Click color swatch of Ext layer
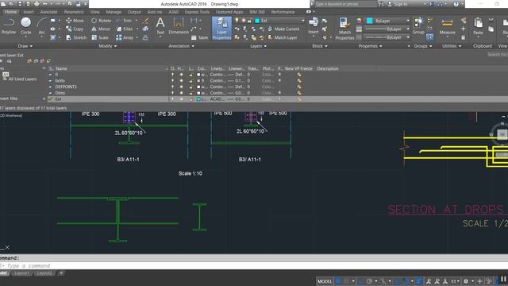Screen dimensions: 508x286 [x=198, y=99]
